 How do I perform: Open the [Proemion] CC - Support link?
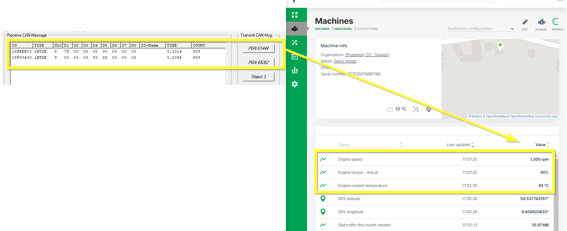(x=367, y=55)
